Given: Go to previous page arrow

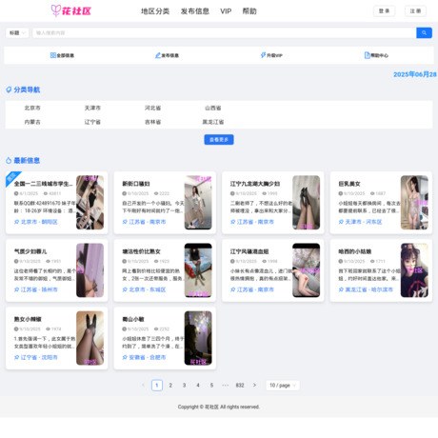Looking at the screenshot, I should pos(143,386).
